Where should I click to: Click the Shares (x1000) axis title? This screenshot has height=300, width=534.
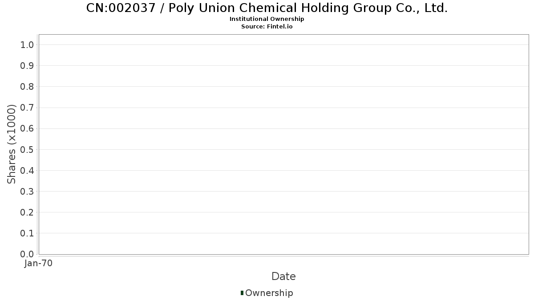pyautogui.click(x=12, y=144)
